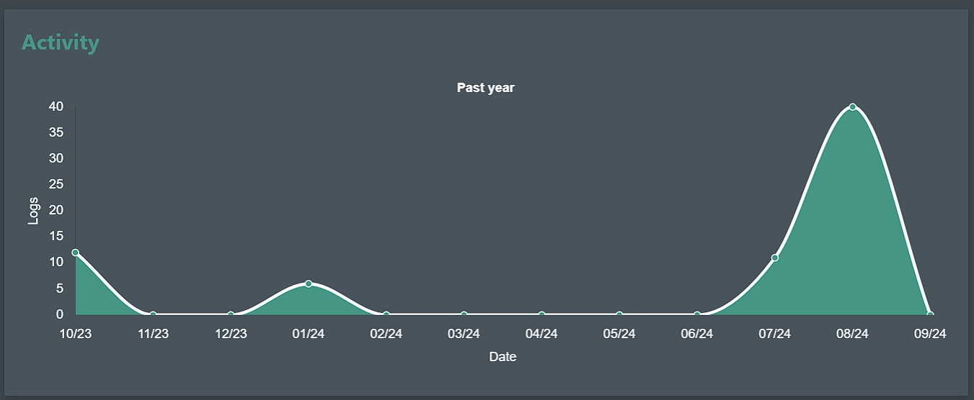Click the 02/24 data point marker
This screenshot has height=400, width=974.
pos(386,314)
